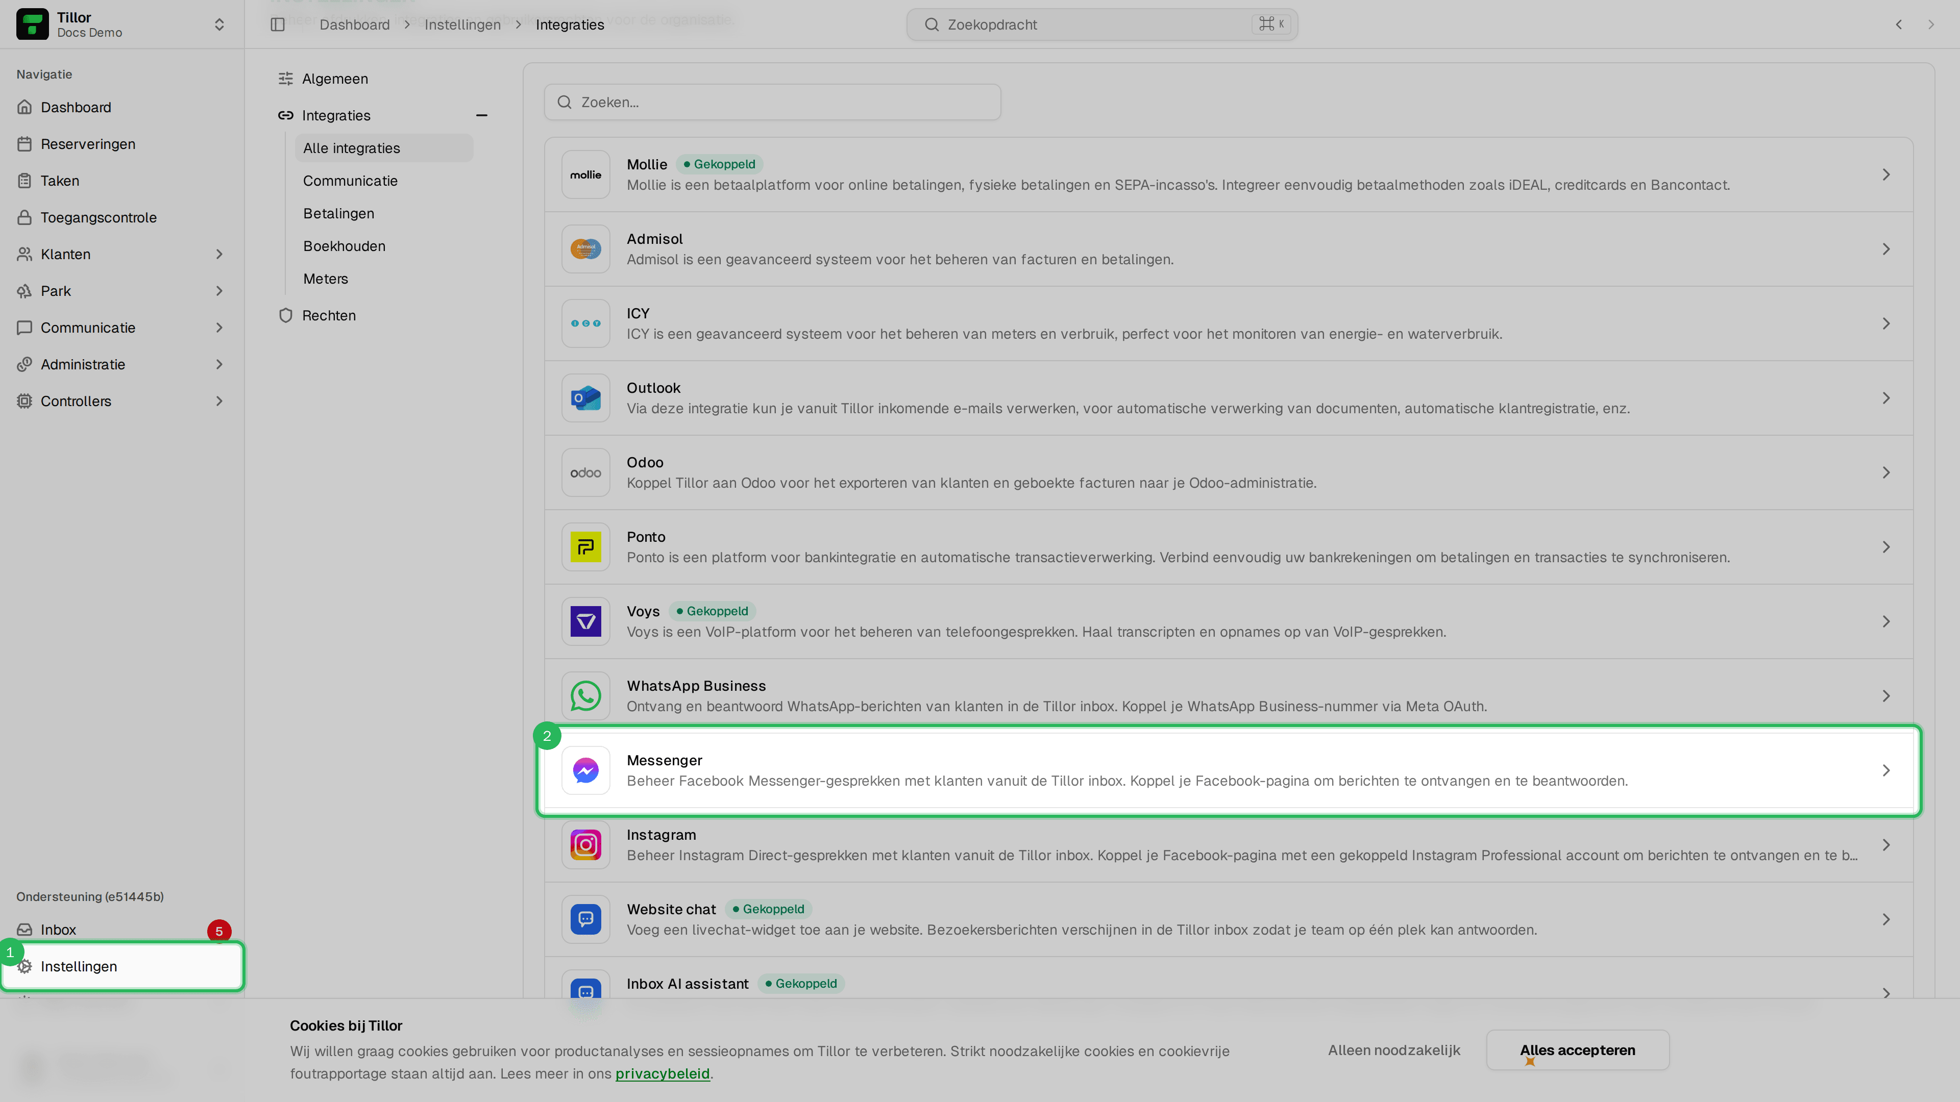The image size is (1960, 1102).
Task: Open the privacybeleid link
Action: click(x=662, y=1073)
